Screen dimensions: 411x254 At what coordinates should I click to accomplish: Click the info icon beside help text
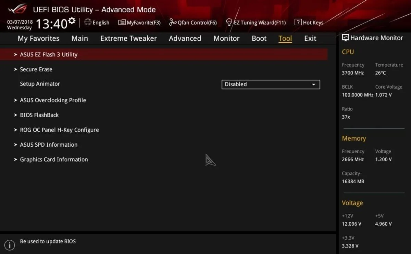(x=10, y=245)
